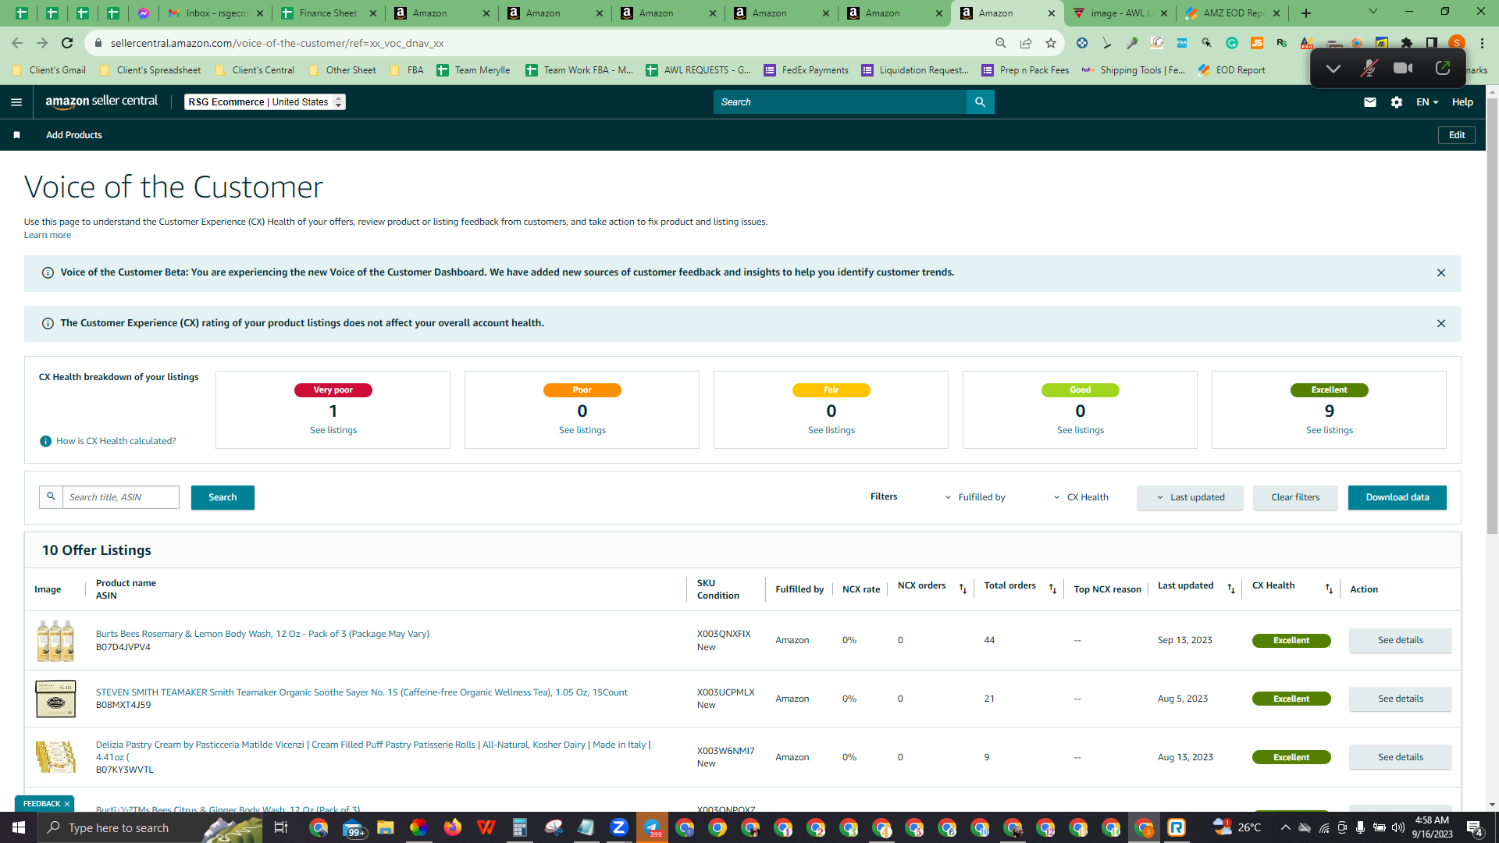Click the Edit button

coord(1457,135)
